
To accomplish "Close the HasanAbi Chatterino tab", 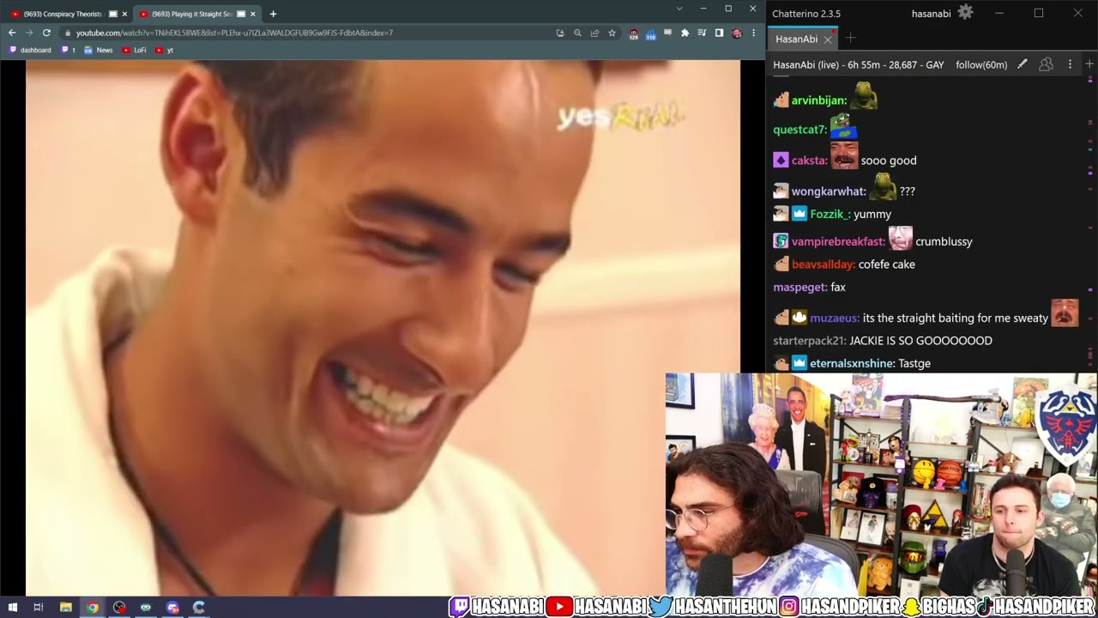I will (828, 39).
